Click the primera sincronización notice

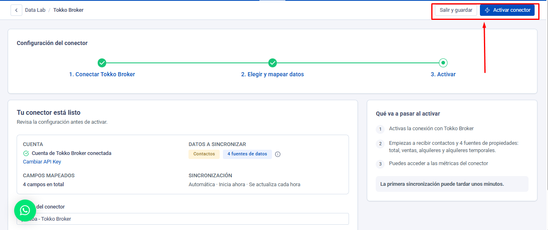coord(452,184)
